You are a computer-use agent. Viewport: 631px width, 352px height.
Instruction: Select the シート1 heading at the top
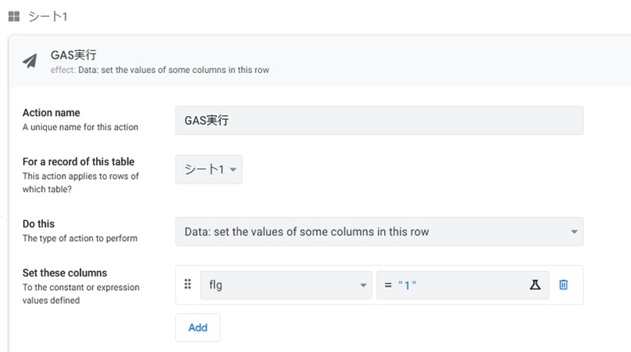(x=47, y=16)
